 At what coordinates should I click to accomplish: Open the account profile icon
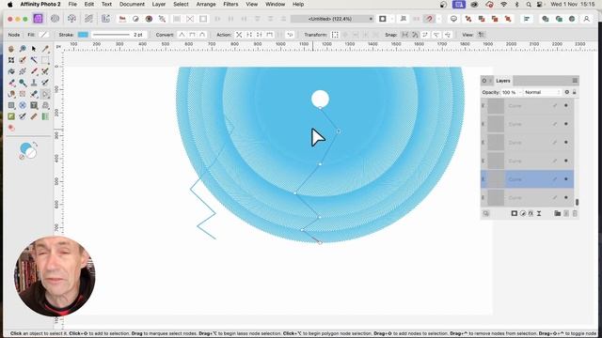coord(586,19)
